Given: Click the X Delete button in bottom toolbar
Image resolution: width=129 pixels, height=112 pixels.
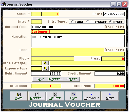Looking at the screenshot, I should point(55,96).
